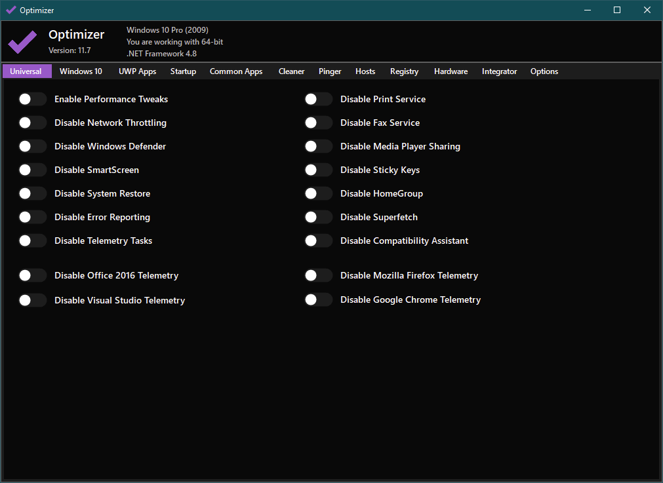
Task: Enable Disable Office 2016 Telemetry switch
Action: point(32,275)
